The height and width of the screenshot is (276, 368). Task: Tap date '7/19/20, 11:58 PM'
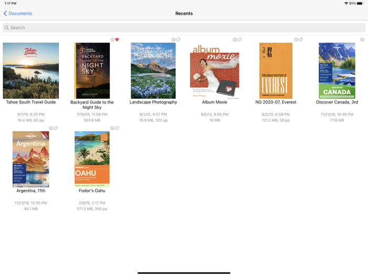click(x=92, y=114)
